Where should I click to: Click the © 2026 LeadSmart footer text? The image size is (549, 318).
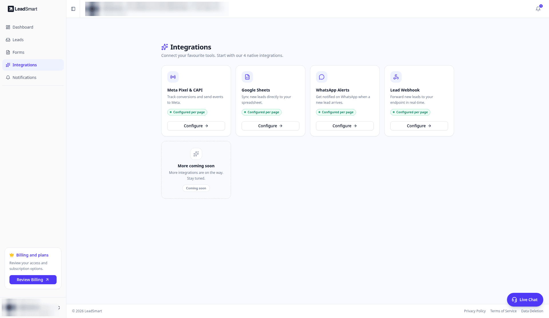tap(87, 311)
